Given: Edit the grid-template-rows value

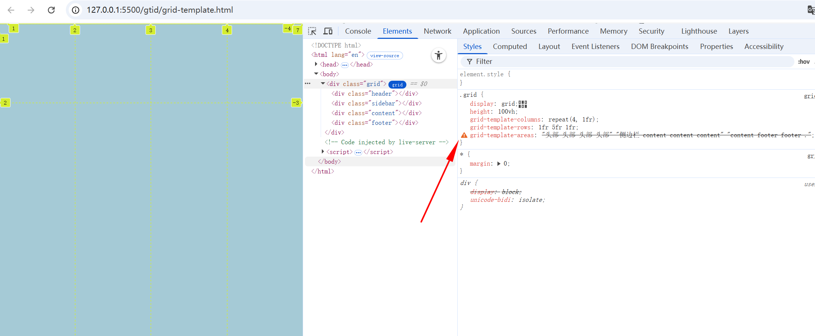Looking at the screenshot, I should 557,127.
